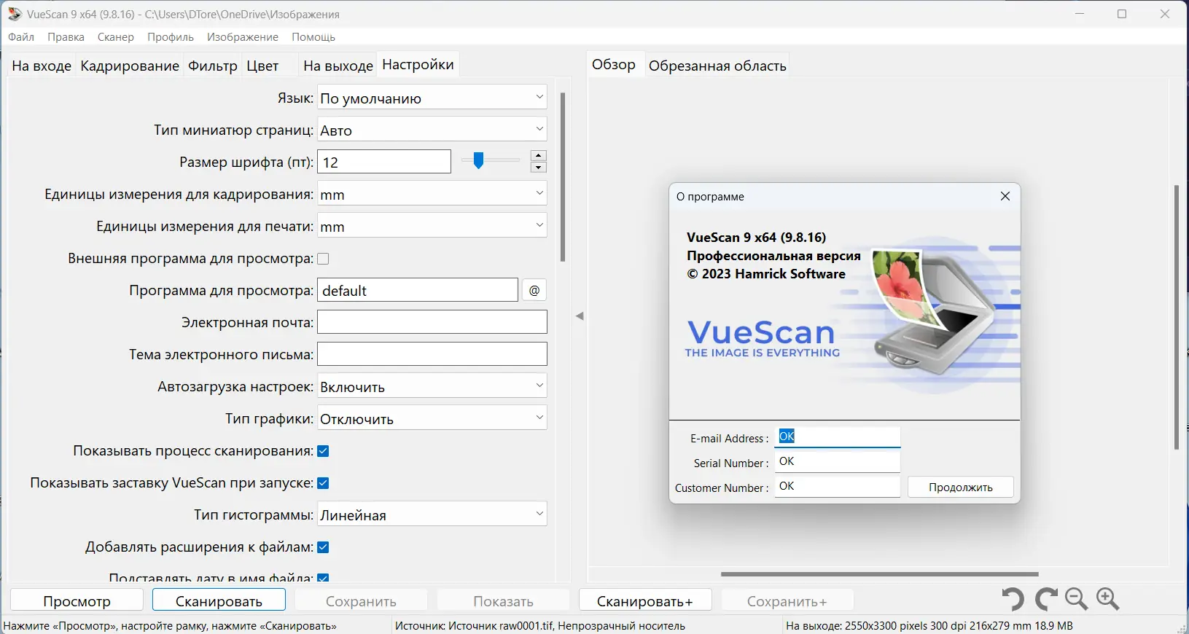The width and height of the screenshot is (1189, 634).
Task: Click the VueScan app icon in title bar
Action: tap(15, 14)
